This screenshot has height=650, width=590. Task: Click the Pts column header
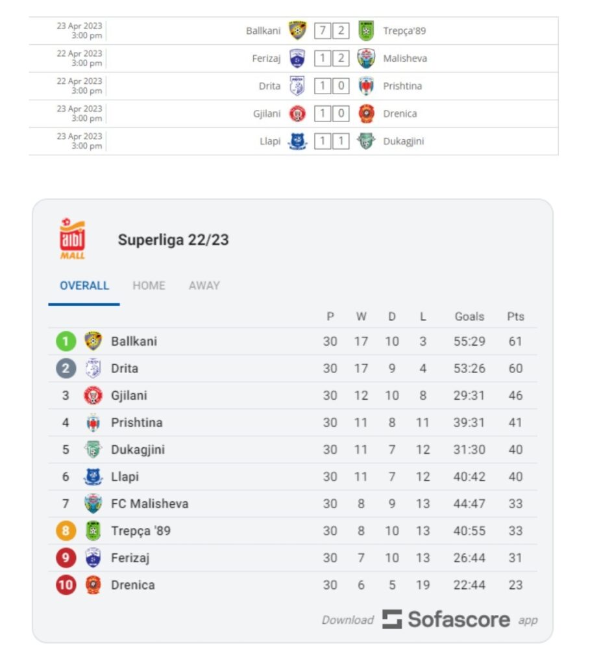(x=515, y=317)
